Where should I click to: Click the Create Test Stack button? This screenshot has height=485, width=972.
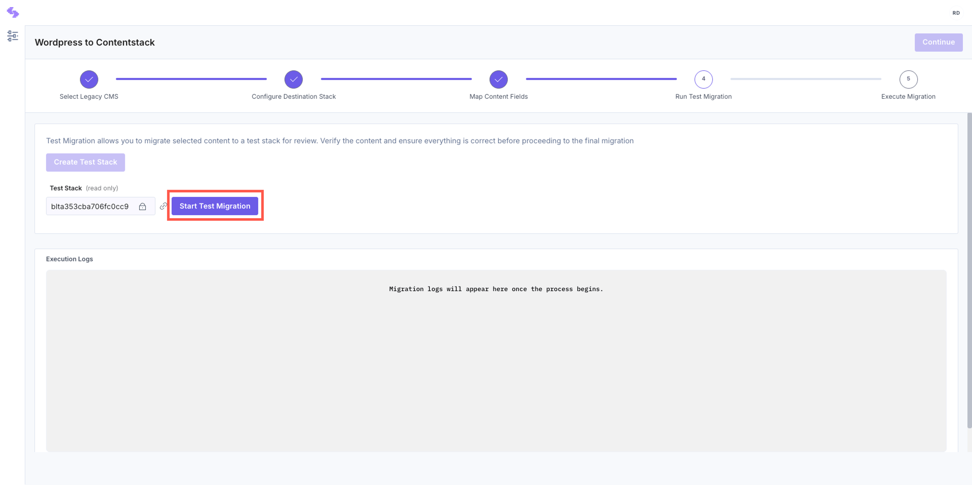point(85,162)
